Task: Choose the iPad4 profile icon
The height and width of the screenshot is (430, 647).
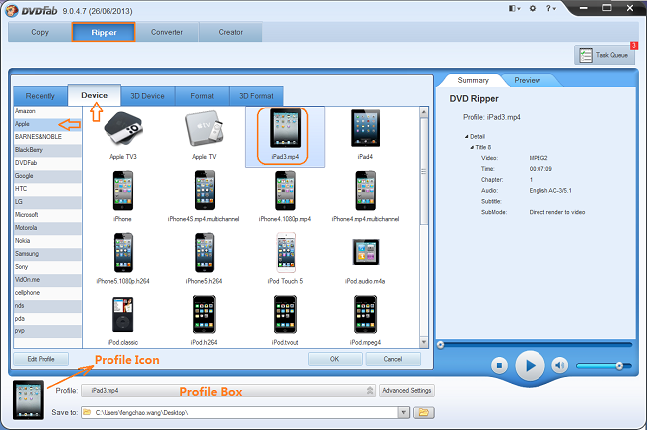Action: 365,135
